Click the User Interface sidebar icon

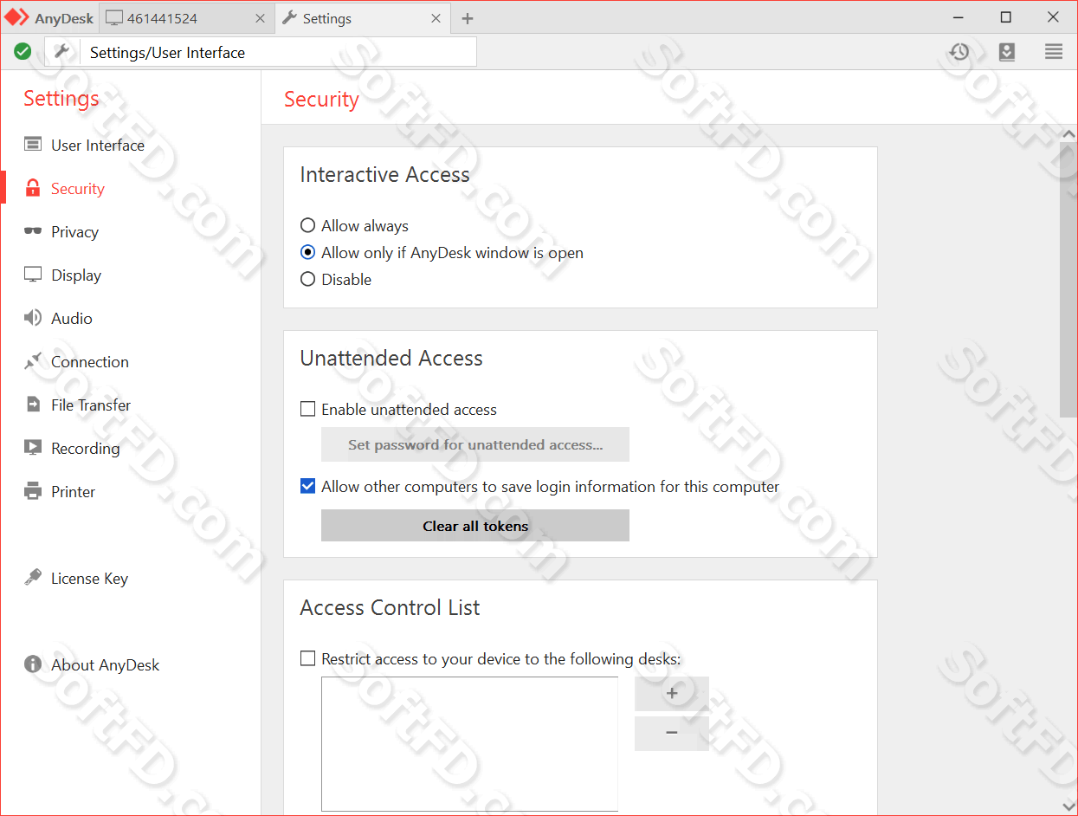tap(33, 145)
